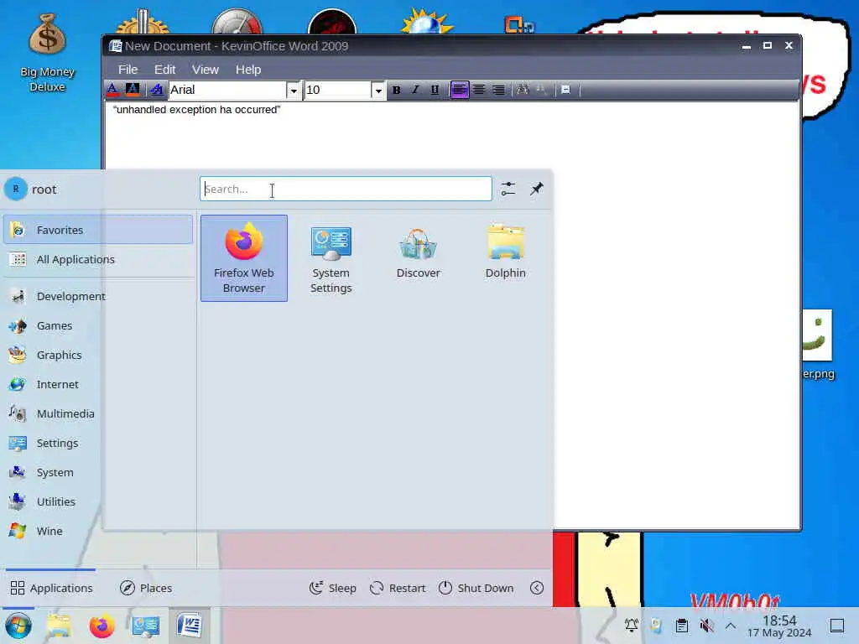Viewport: 859px width, 644px height.
Task: Click the find binoculars icon in Word toolbar
Action: (523, 90)
